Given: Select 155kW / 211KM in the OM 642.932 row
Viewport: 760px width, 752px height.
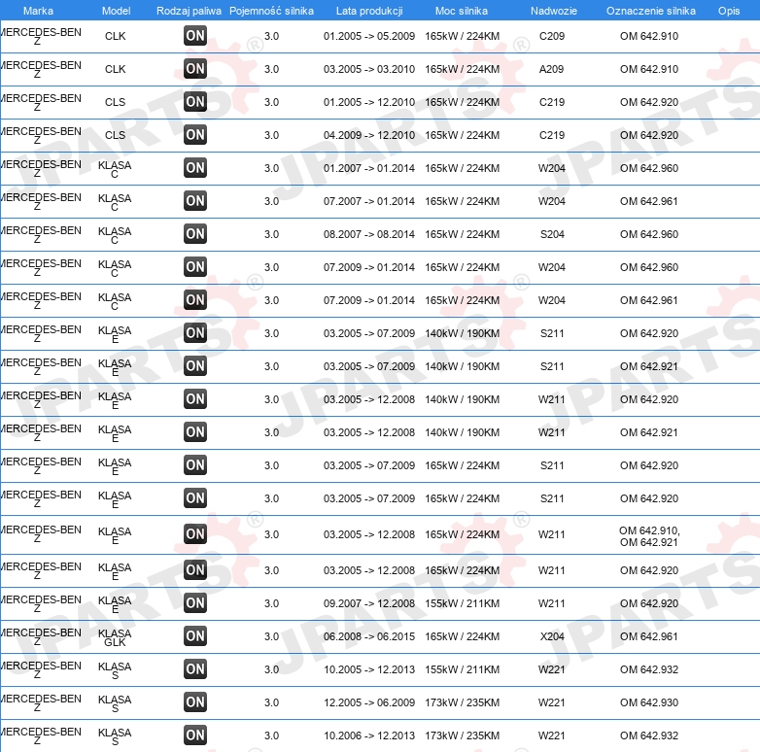Looking at the screenshot, I should pyautogui.click(x=462, y=669).
